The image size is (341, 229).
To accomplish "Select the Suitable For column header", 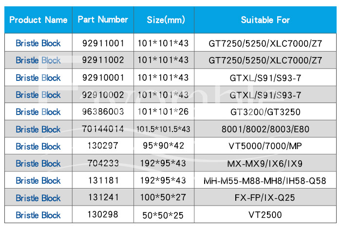I will tap(265, 20).
